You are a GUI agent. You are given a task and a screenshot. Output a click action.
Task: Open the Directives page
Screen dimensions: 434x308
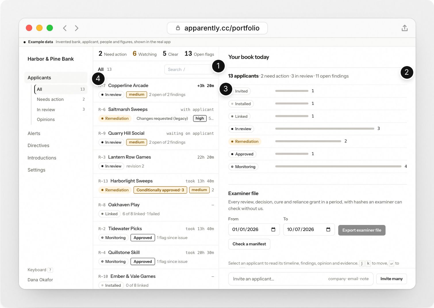pos(39,145)
